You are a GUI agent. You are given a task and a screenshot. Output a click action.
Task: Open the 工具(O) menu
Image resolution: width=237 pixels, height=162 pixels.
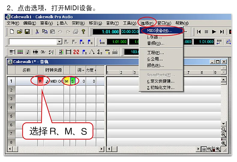click(x=129, y=23)
